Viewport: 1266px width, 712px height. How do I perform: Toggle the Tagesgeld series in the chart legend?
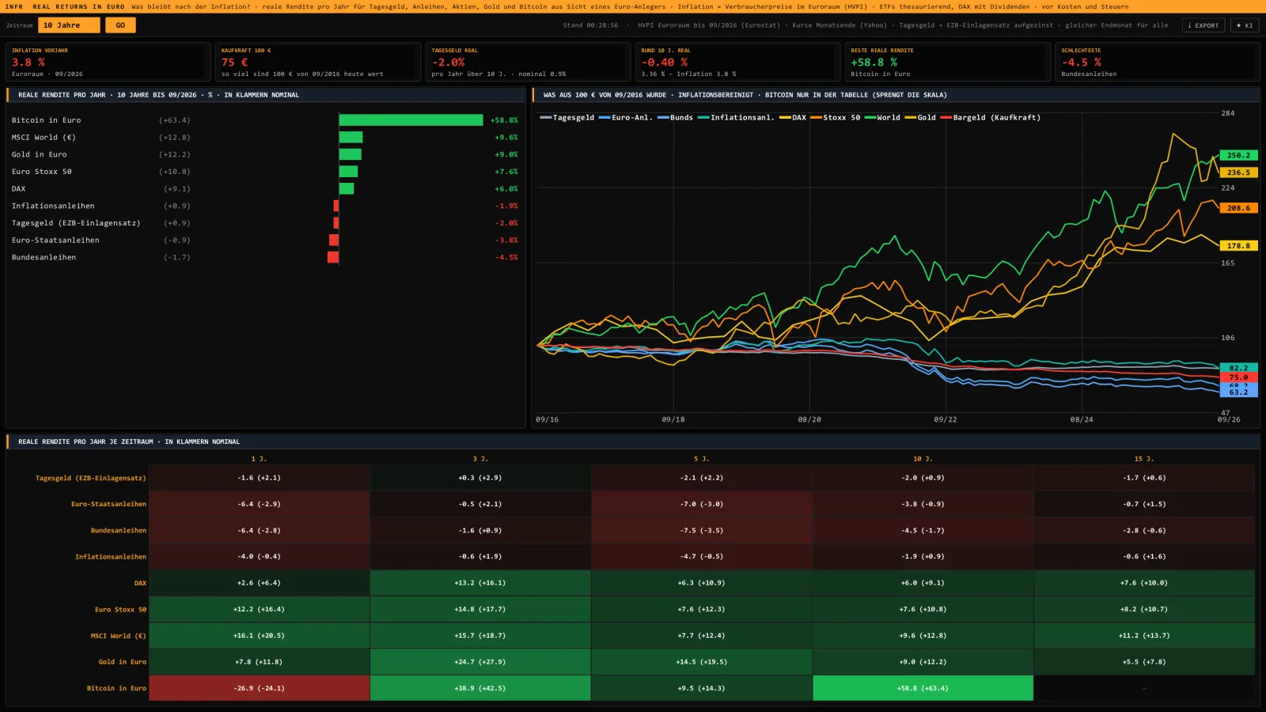[x=567, y=117]
